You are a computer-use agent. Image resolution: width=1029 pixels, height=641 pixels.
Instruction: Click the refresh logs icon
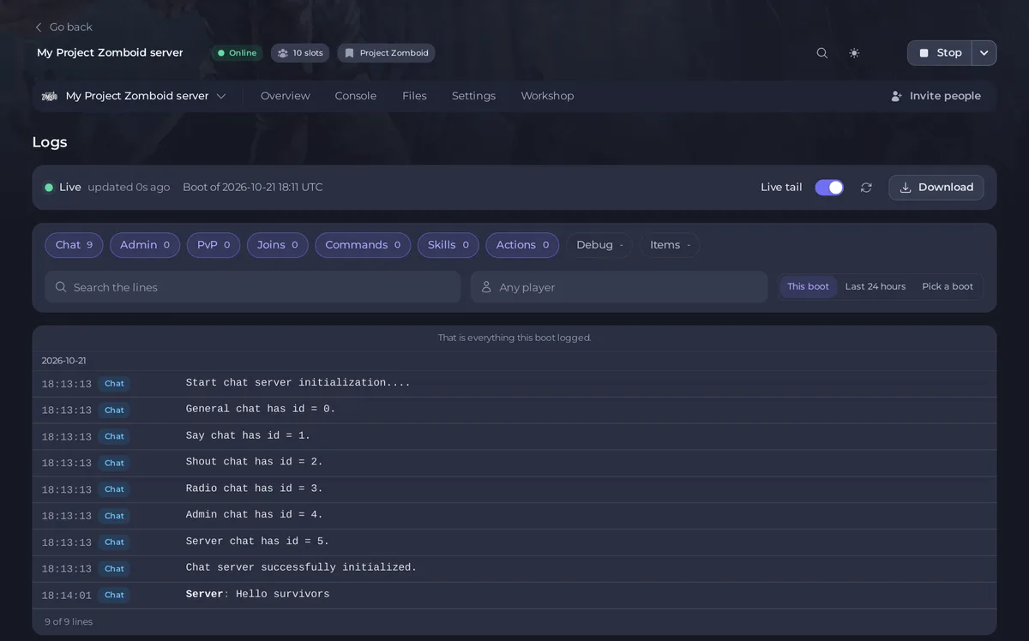tap(866, 188)
